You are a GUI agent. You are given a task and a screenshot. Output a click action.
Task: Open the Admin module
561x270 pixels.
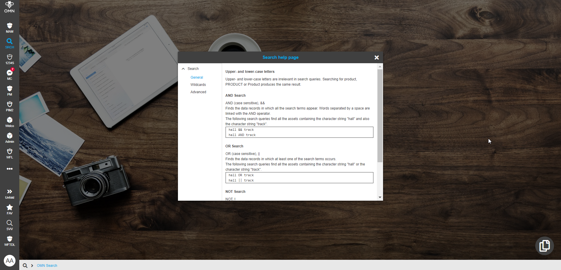9,137
